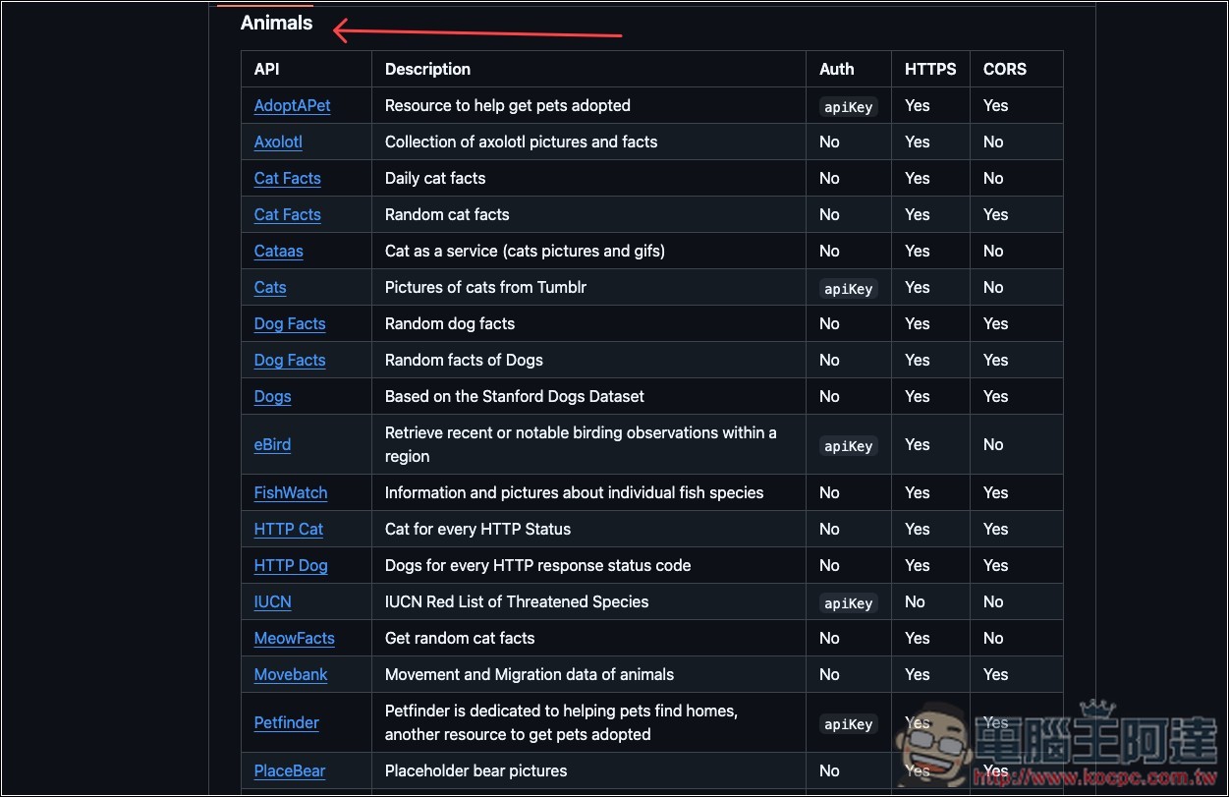Viewport: 1229px width, 797px height.
Task: Click the Dogs API link
Action: (273, 397)
